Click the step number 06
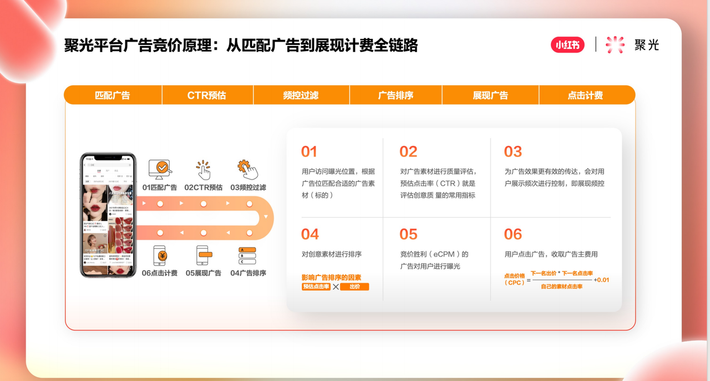710x381 pixels. pos(513,234)
